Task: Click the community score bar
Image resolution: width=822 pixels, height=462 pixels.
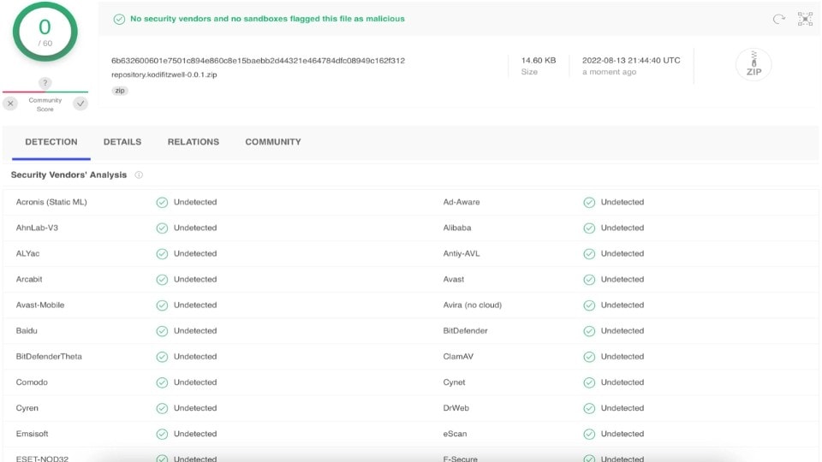Action: pyautogui.click(x=45, y=92)
